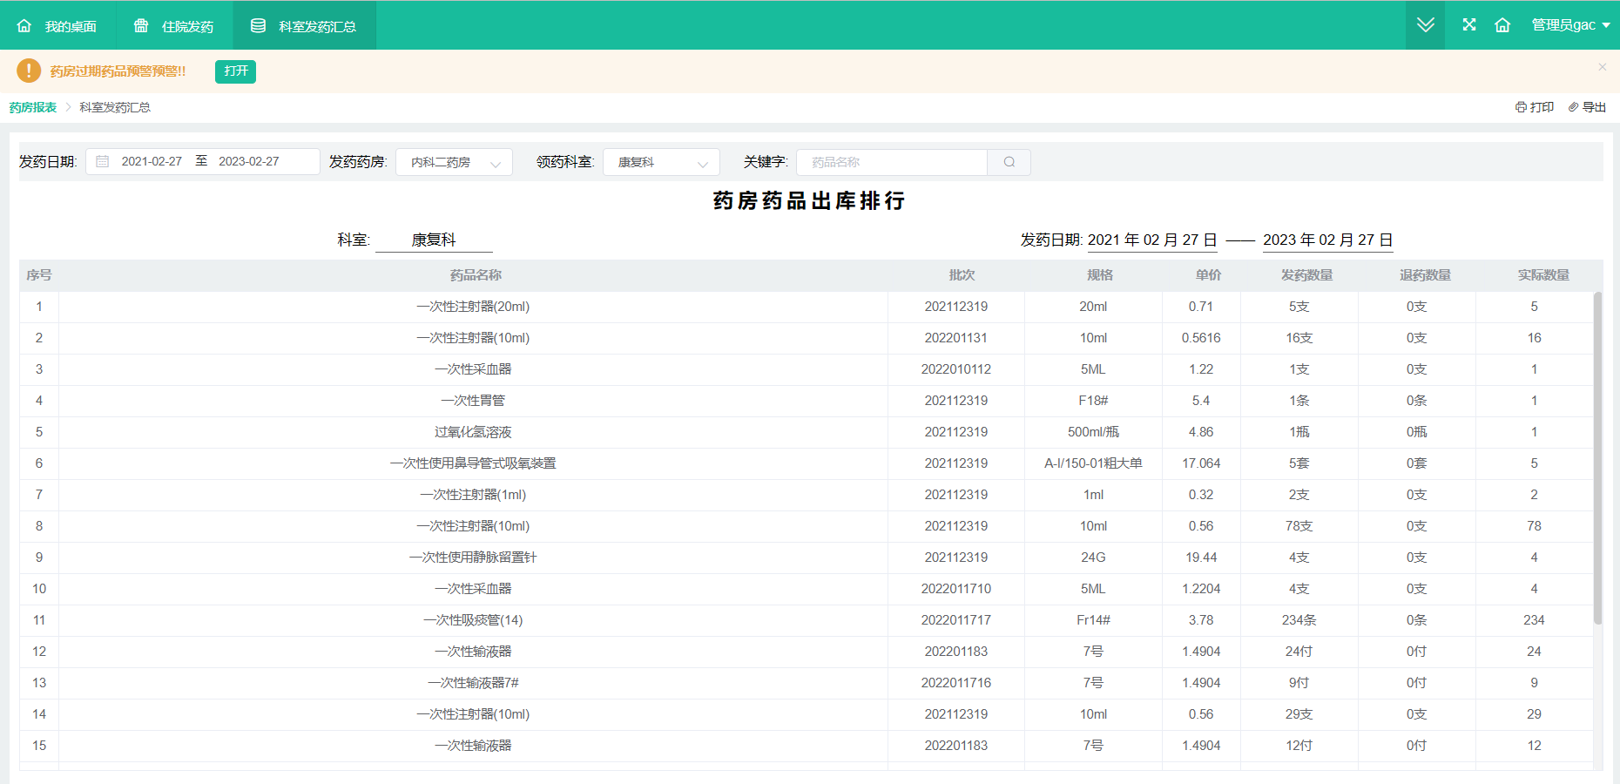Viewport: 1620px width, 784px height.
Task: Select 一次性胃管 row name
Action: tap(473, 401)
